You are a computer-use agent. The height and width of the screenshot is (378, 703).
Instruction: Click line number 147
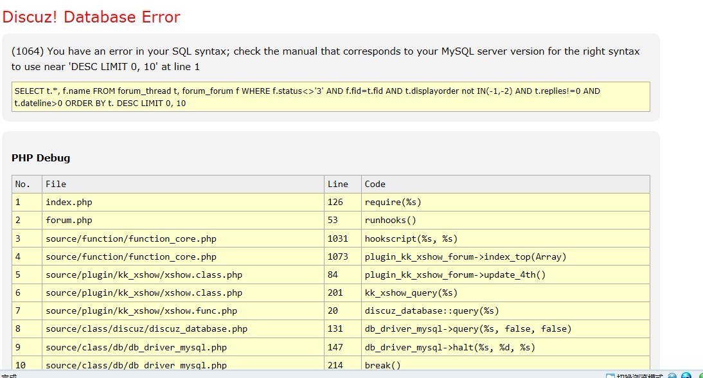pyautogui.click(x=343, y=347)
